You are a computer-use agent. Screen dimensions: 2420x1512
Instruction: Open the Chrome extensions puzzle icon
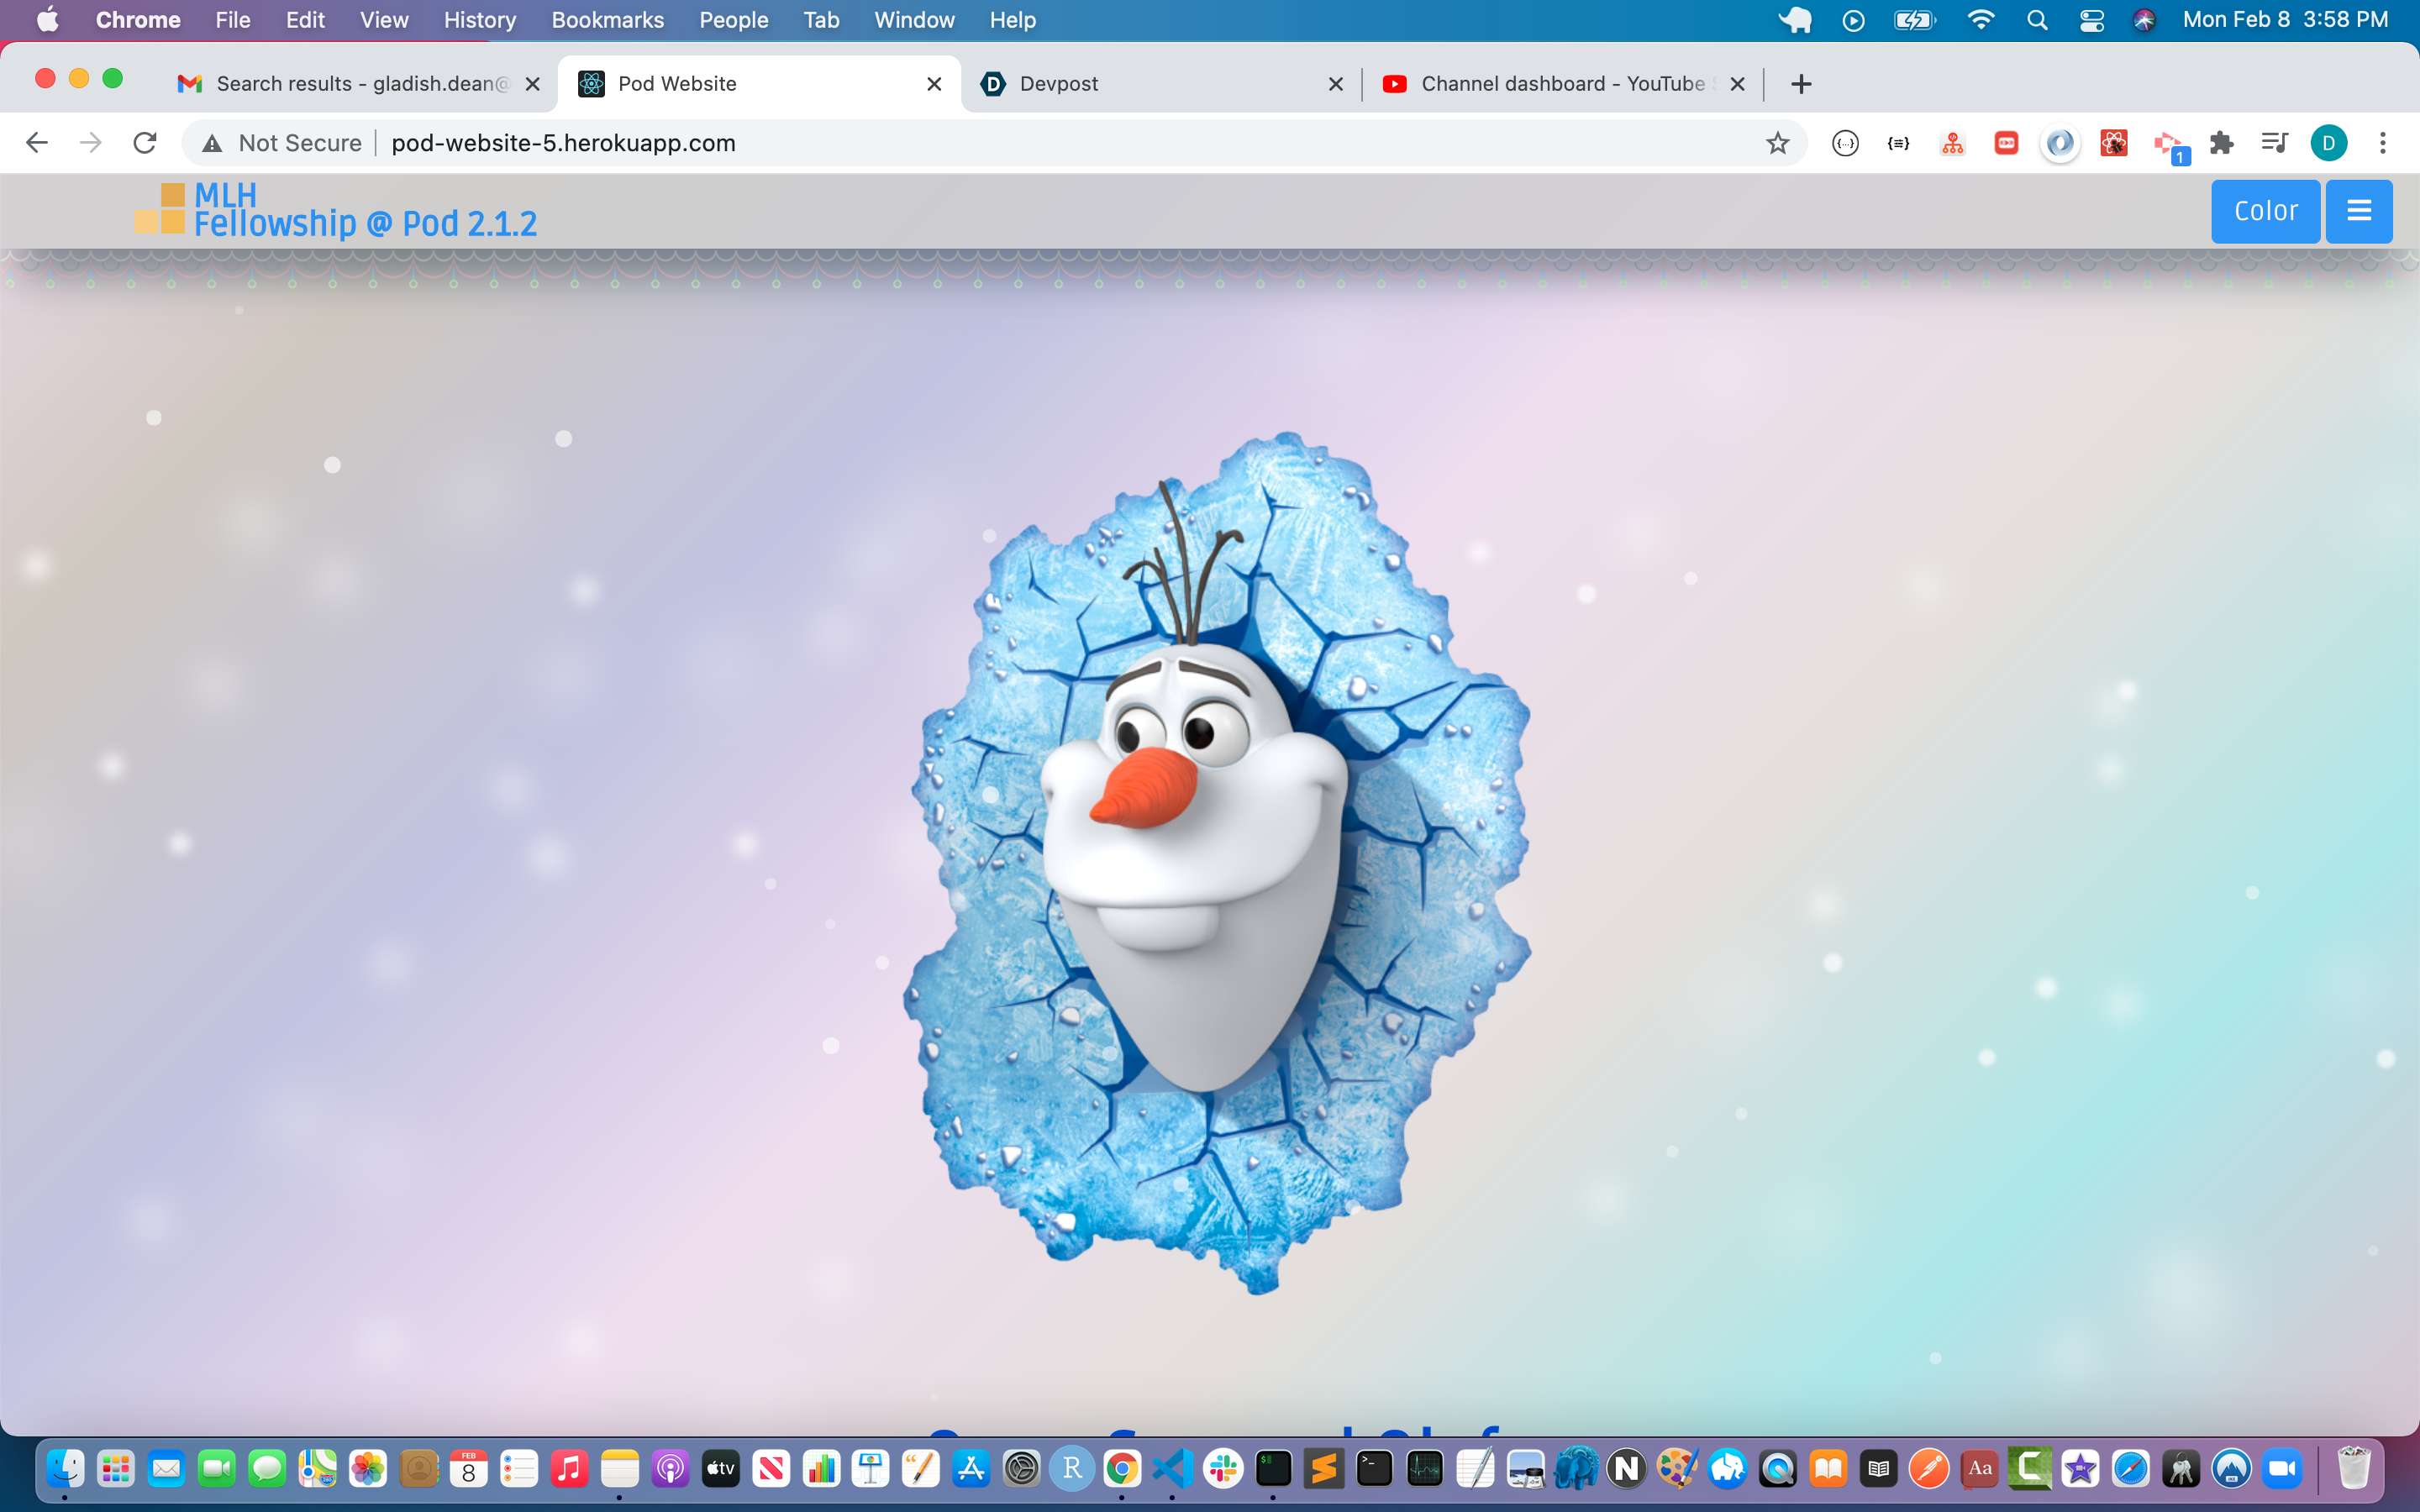tap(2221, 143)
